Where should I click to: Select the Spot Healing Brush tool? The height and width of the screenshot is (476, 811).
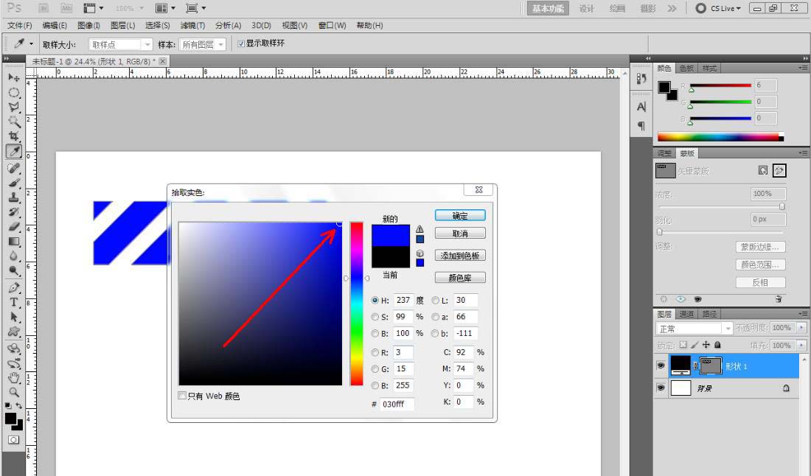pos(13,168)
